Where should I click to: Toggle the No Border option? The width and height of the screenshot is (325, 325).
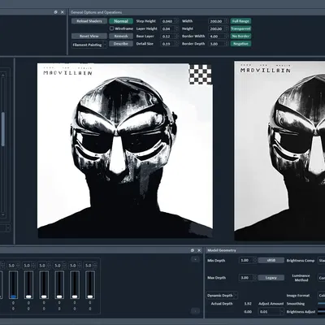(240, 36)
